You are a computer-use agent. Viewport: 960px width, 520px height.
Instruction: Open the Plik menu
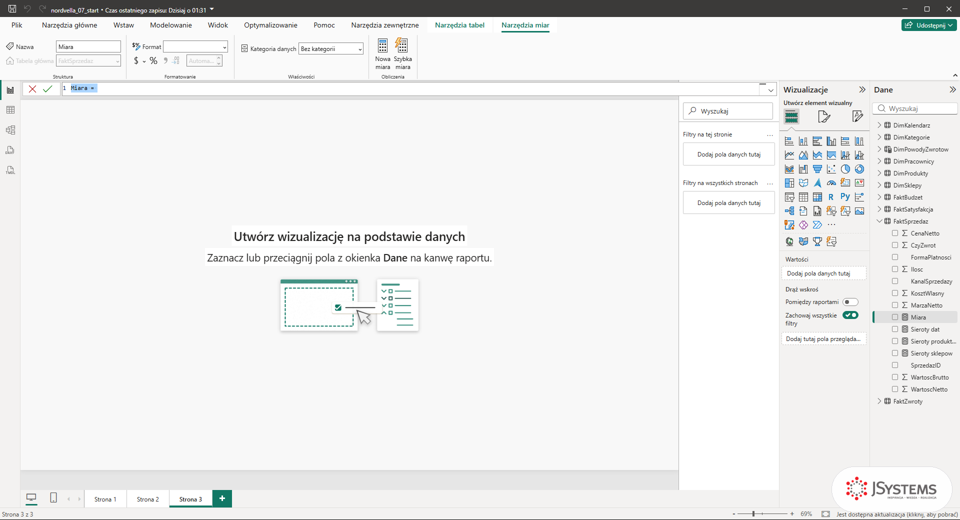point(17,25)
